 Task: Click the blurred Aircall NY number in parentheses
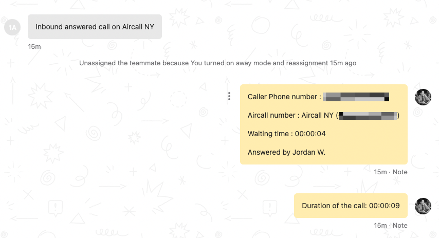click(x=368, y=116)
